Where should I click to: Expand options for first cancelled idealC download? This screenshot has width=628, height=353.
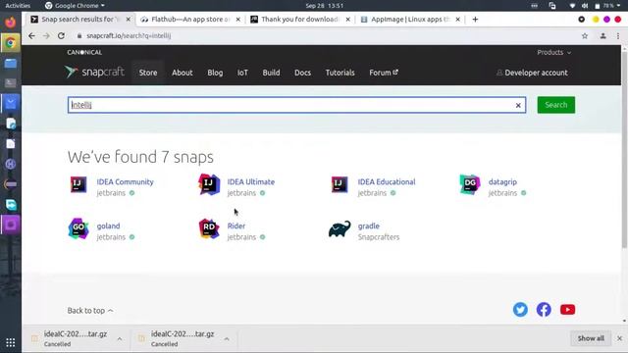point(120,339)
